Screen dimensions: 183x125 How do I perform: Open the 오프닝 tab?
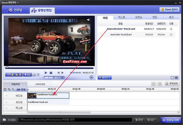click(139, 17)
